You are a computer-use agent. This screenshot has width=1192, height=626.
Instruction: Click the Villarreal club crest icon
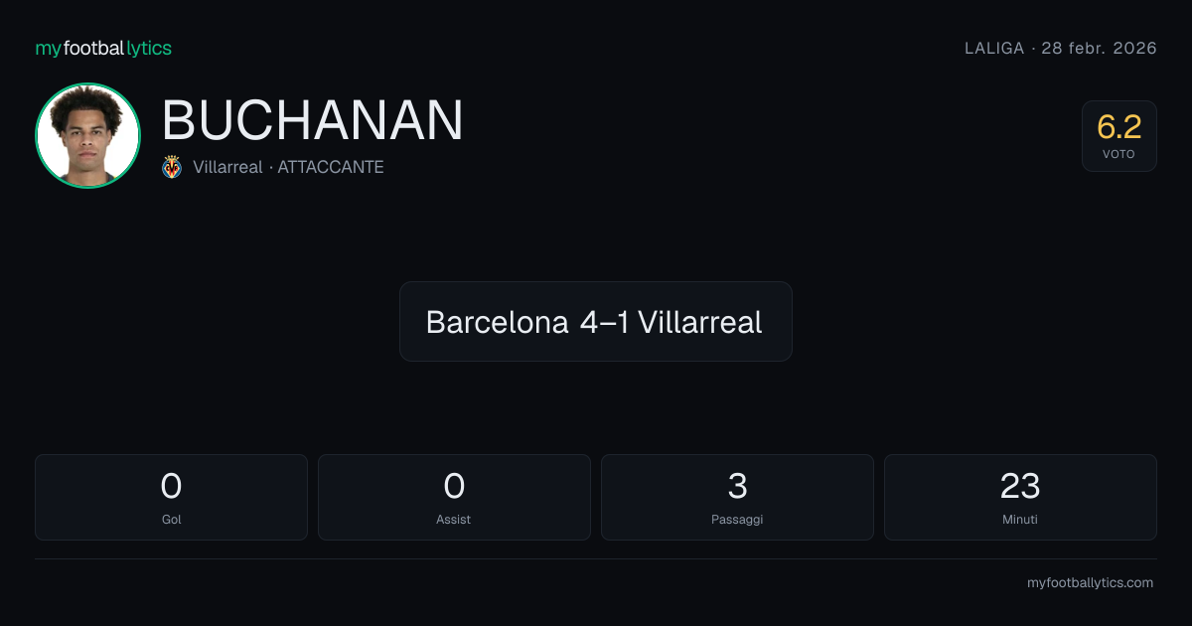pyautogui.click(x=172, y=167)
